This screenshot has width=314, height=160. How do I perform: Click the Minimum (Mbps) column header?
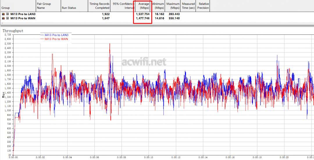tap(158, 6)
